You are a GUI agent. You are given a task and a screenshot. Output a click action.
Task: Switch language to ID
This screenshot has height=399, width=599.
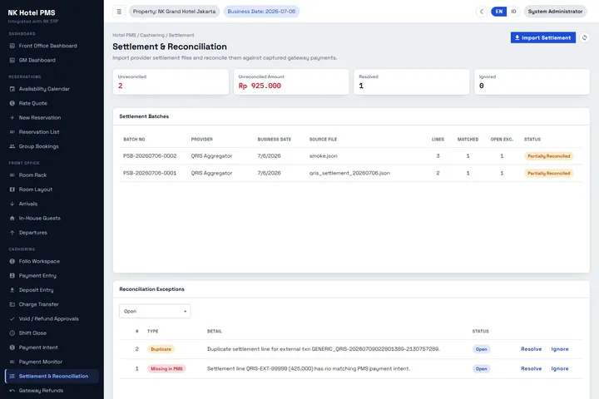coord(513,12)
